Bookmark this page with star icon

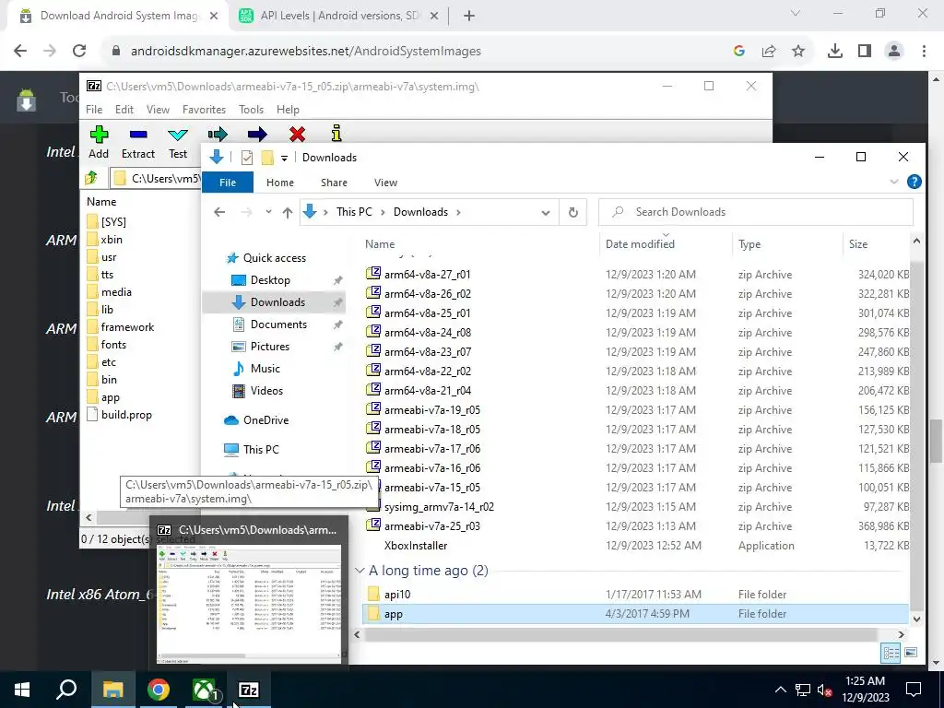coord(798,52)
